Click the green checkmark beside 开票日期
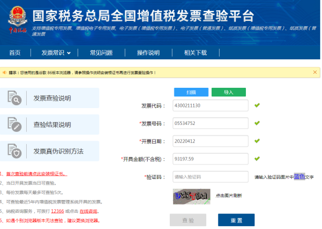Viewport: 322px width, 229px height. (257, 141)
